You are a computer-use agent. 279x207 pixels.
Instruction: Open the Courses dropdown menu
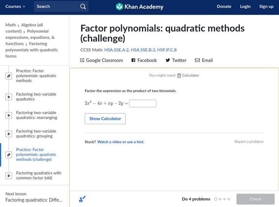pyautogui.click(x=15, y=7)
